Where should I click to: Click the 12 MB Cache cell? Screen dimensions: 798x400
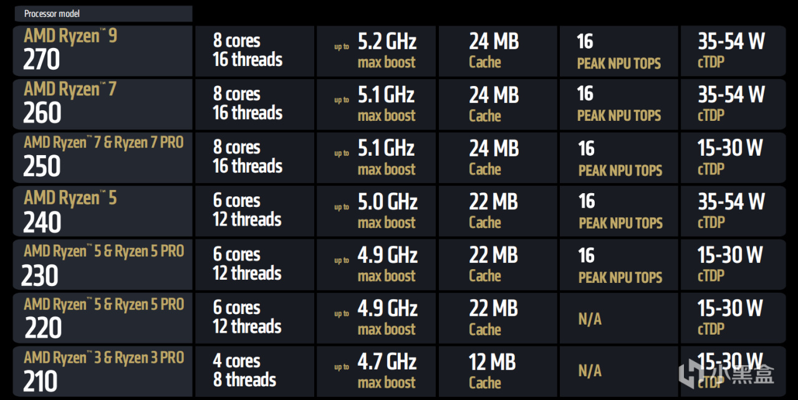pyautogui.click(x=498, y=371)
